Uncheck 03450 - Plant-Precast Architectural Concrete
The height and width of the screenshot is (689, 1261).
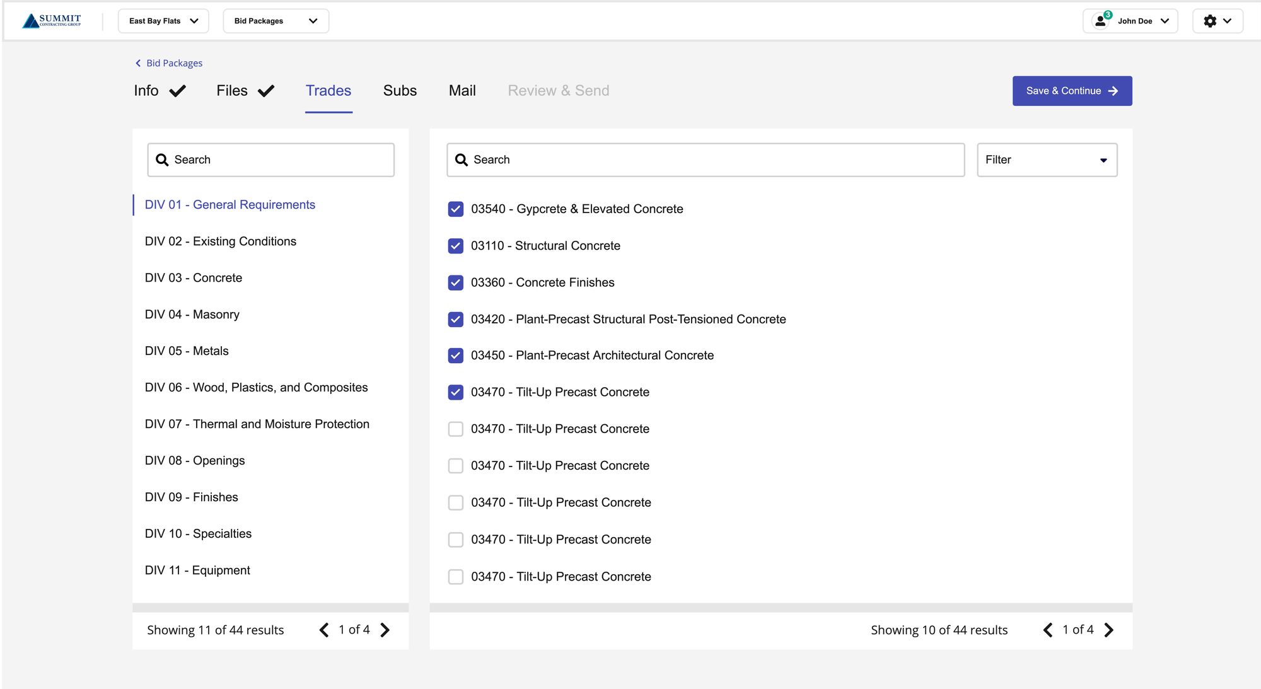point(455,356)
